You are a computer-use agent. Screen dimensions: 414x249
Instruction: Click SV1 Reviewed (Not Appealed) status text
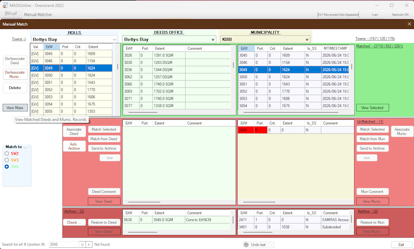pos(338,14)
